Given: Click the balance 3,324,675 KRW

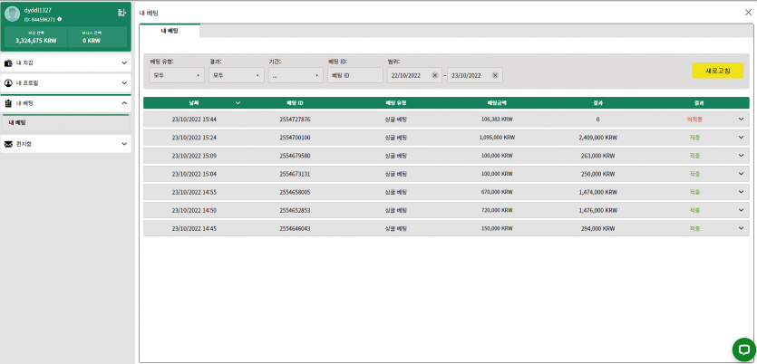Looking at the screenshot, I should click(36, 41).
